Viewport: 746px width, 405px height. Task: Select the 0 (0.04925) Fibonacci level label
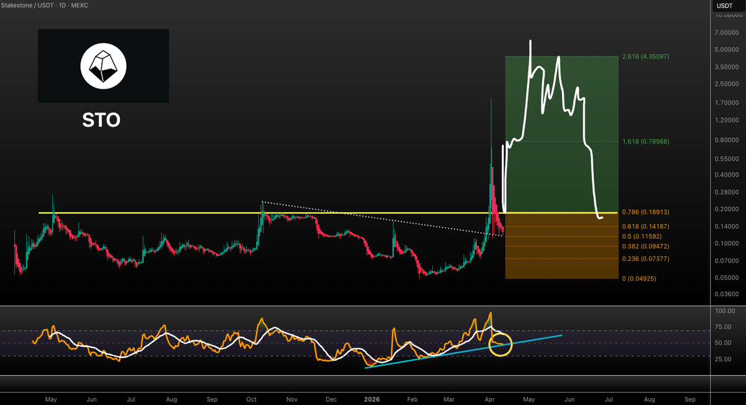639,279
